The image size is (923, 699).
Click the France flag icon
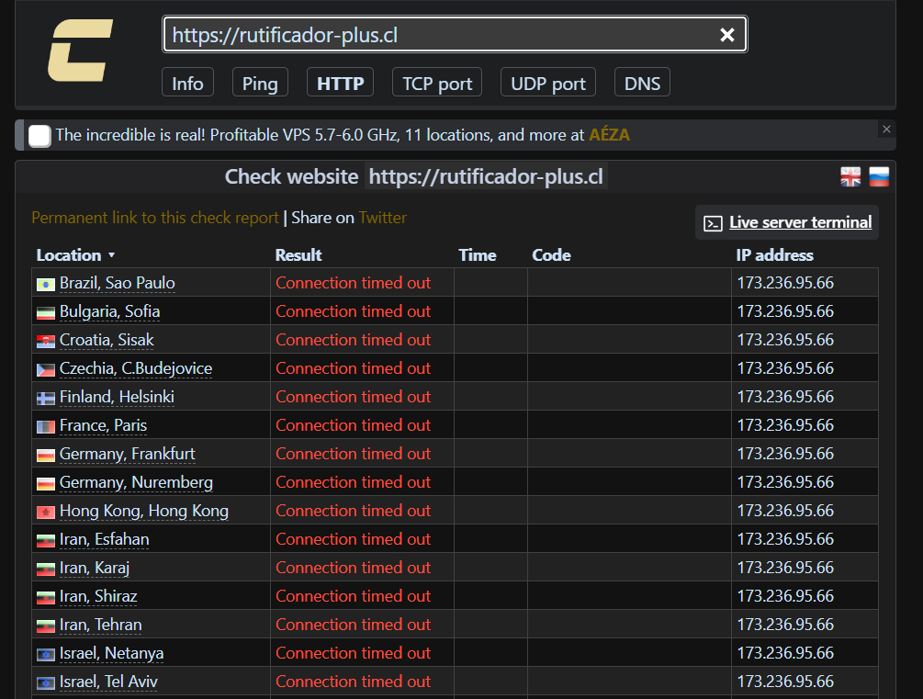pyautogui.click(x=45, y=427)
